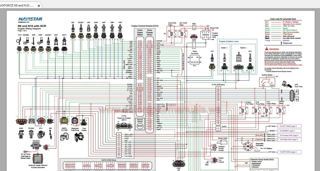
Task: Close the AXXFORCE N9 and N10 tab
Action: click(39, 6)
